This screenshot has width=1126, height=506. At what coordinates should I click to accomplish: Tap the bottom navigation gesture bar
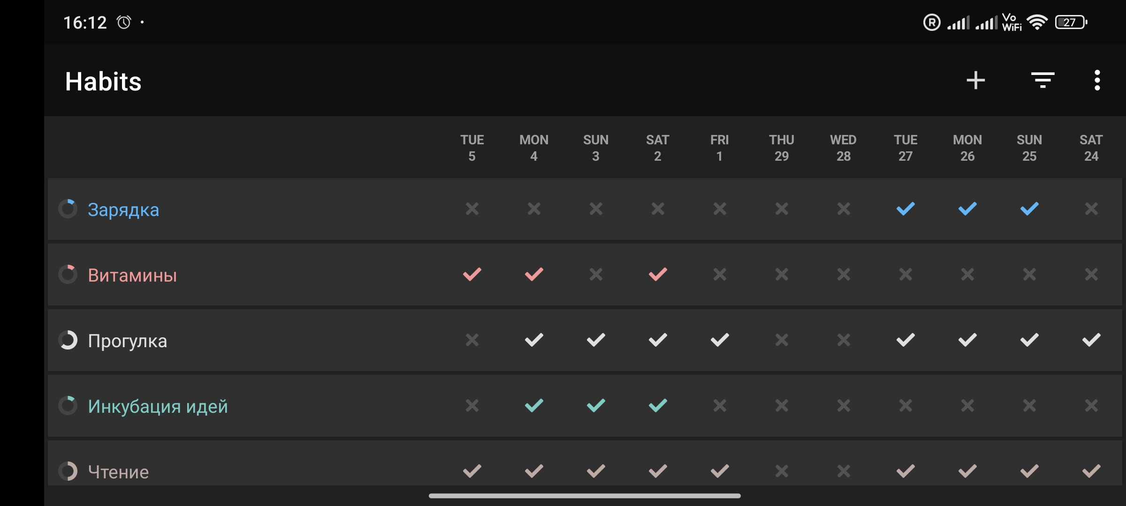click(x=585, y=496)
